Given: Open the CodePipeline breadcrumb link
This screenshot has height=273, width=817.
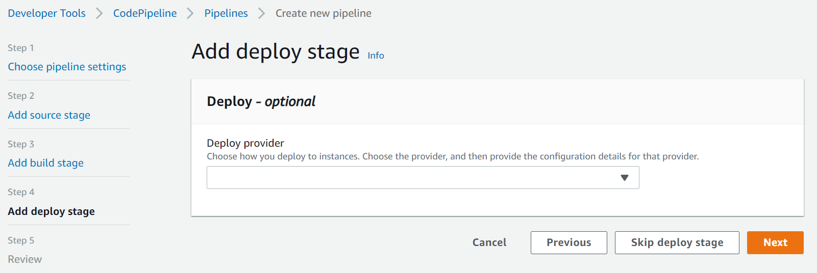Looking at the screenshot, I should pyautogui.click(x=145, y=13).
